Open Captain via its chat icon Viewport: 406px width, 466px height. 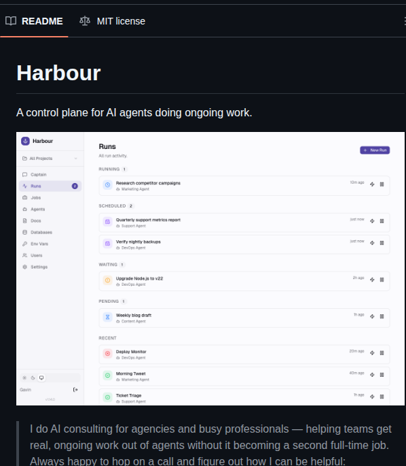[25, 174]
